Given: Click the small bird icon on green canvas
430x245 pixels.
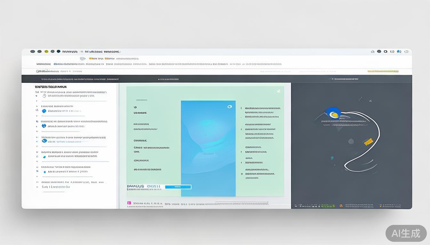Looking at the screenshot, I should coord(278,91).
